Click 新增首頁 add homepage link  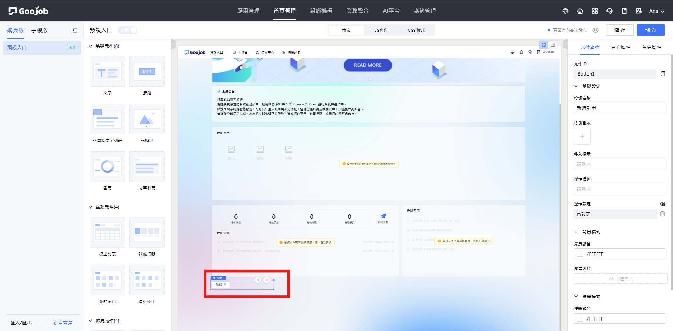[x=63, y=323]
